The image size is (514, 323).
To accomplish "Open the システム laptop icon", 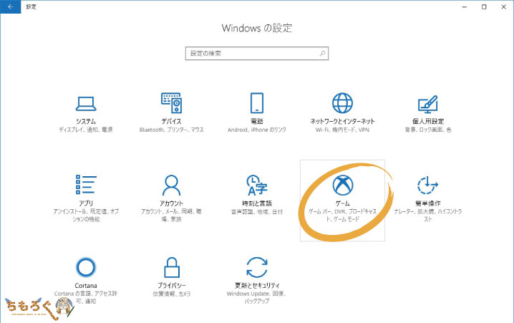I will pyautogui.click(x=86, y=104).
